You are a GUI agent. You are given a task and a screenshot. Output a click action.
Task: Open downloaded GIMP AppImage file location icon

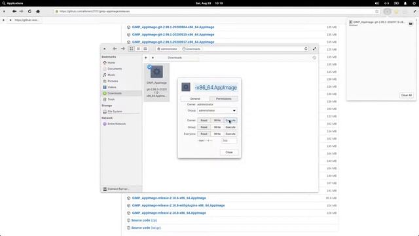coord(410,24)
